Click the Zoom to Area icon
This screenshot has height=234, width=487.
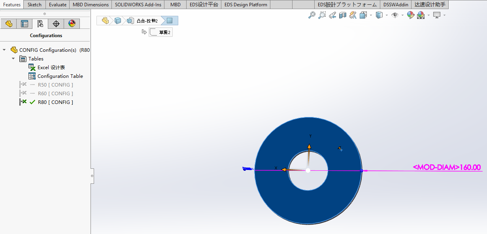322,15
